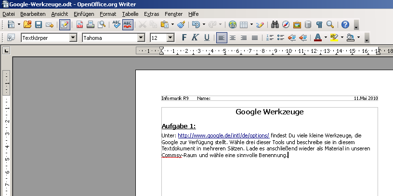Click the Undo arrow icon
This screenshot has height=196, width=393.
click(x=196, y=24)
